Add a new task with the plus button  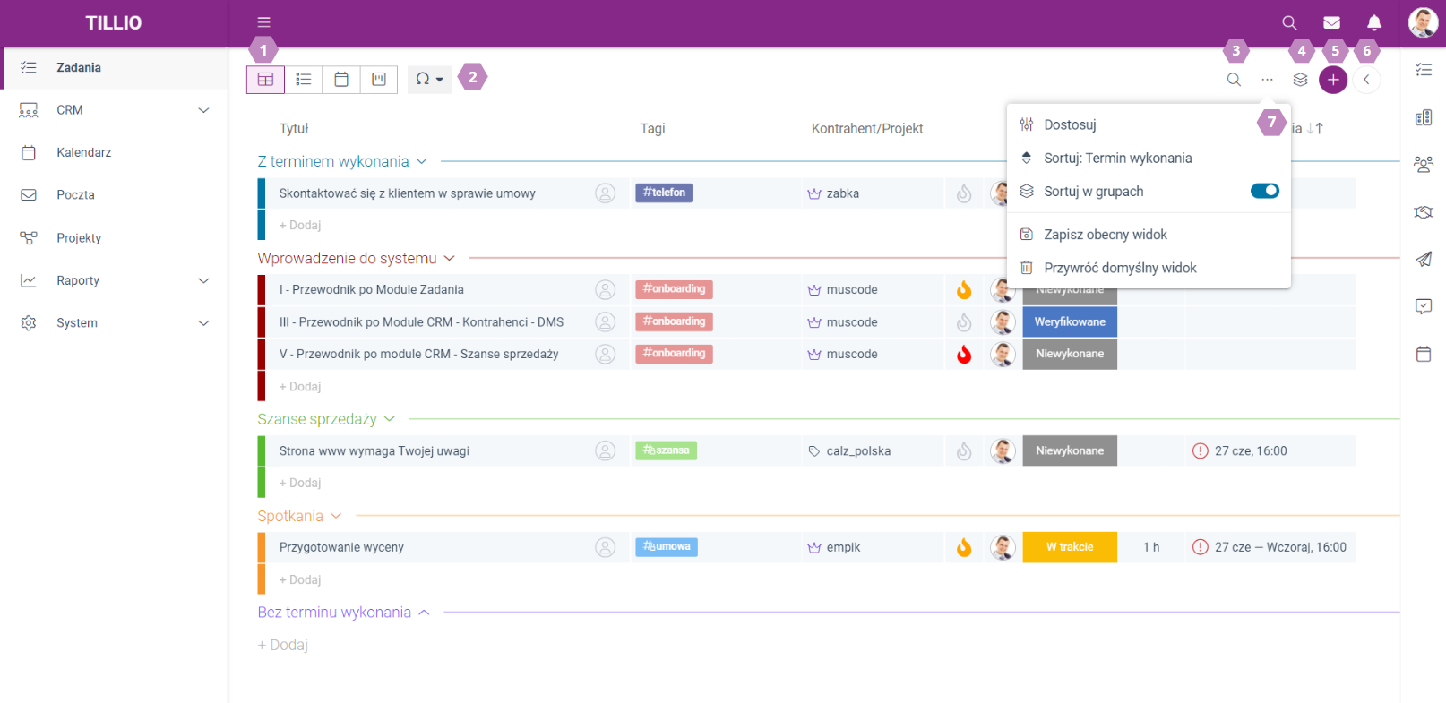1333,80
